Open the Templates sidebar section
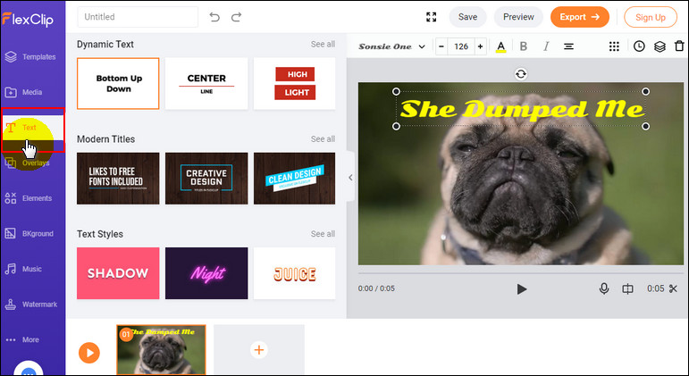 [x=30, y=56]
